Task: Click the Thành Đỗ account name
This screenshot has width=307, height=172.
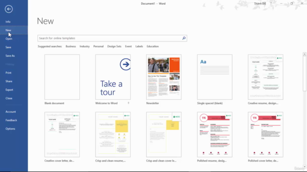Action: (x=260, y=4)
